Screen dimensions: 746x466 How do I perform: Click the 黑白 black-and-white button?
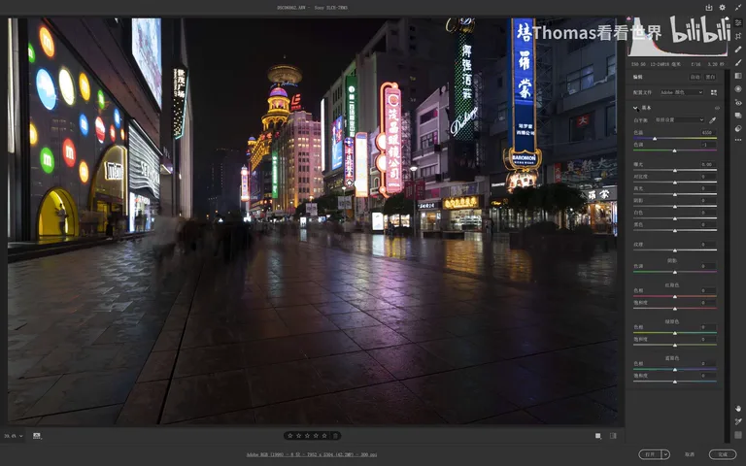click(710, 77)
